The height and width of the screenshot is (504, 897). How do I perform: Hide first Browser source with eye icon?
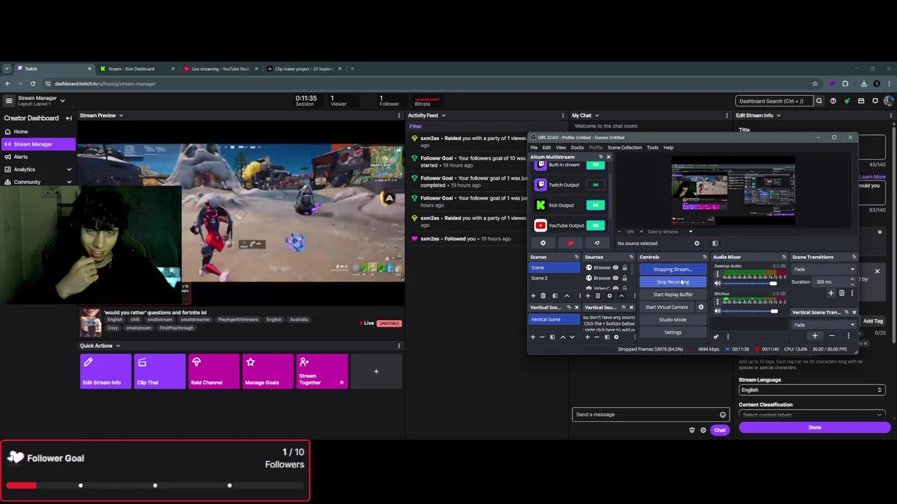616,267
